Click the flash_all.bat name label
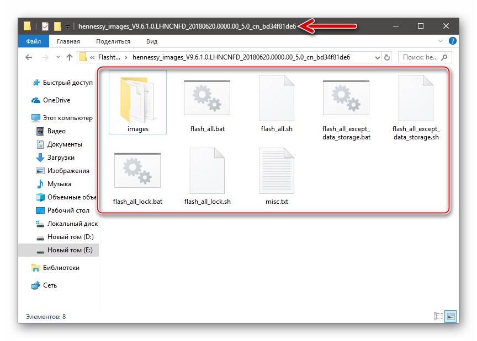 tap(207, 129)
